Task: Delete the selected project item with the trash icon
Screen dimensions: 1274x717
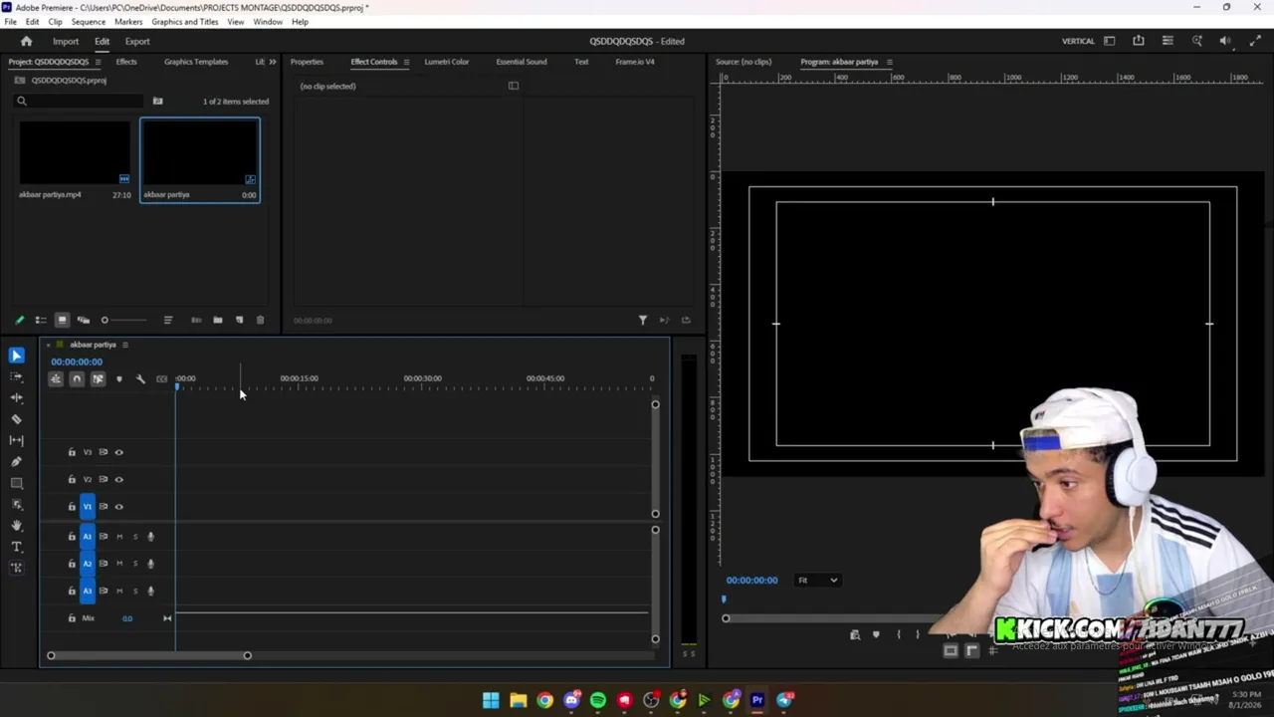Action: 260,320
